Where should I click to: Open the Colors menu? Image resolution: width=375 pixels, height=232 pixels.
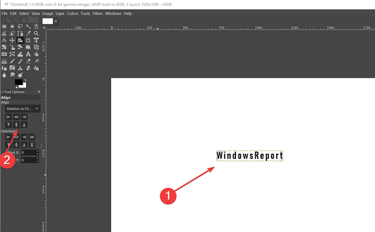coord(73,13)
